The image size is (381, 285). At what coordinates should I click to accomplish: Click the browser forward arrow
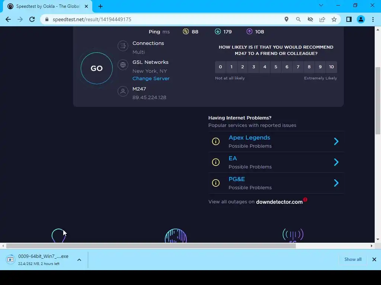click(x=20, y=19)
